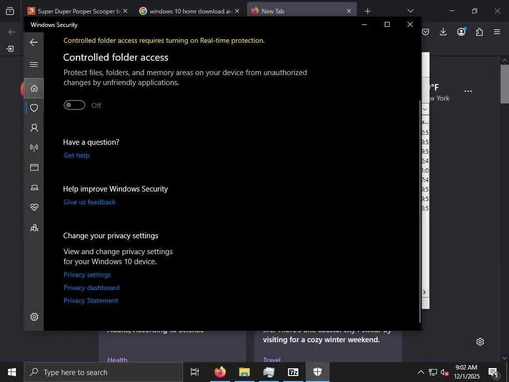509x382 pixels.
Task: Open a new Firefox tab with plus button
Action: point(367,11)
